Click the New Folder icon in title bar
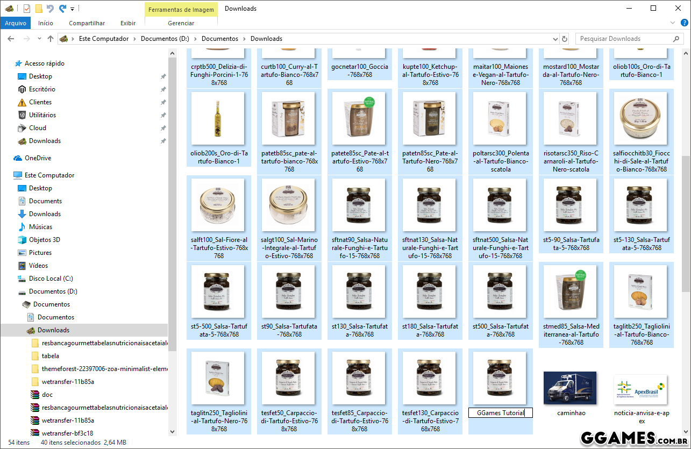The image size is (691, 449). point(39,8)
